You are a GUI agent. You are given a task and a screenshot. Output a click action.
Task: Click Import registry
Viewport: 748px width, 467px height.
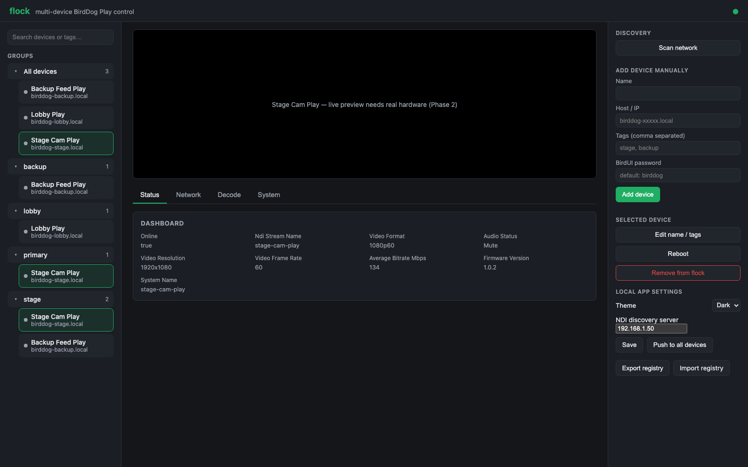[701, 368]
